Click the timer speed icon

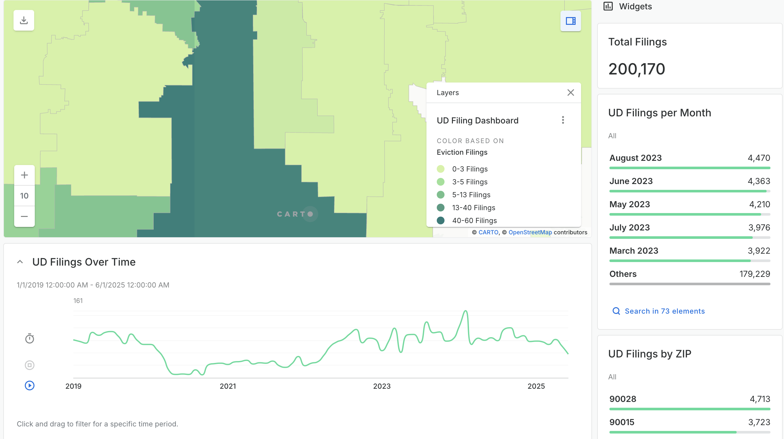(30, 338)
